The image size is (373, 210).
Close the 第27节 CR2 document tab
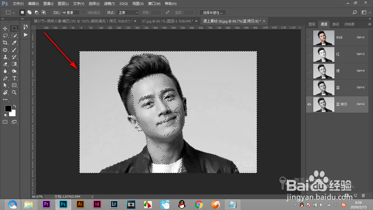coord(135,21)
